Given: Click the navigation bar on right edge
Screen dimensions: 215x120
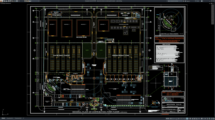Looking at the screenshot, I should click(213, 14).
